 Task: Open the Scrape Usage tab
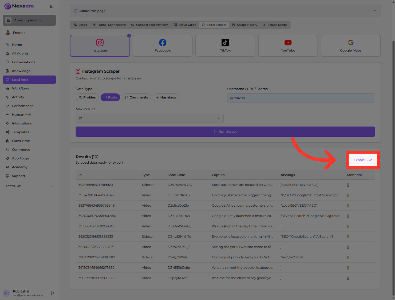[275, 25]
